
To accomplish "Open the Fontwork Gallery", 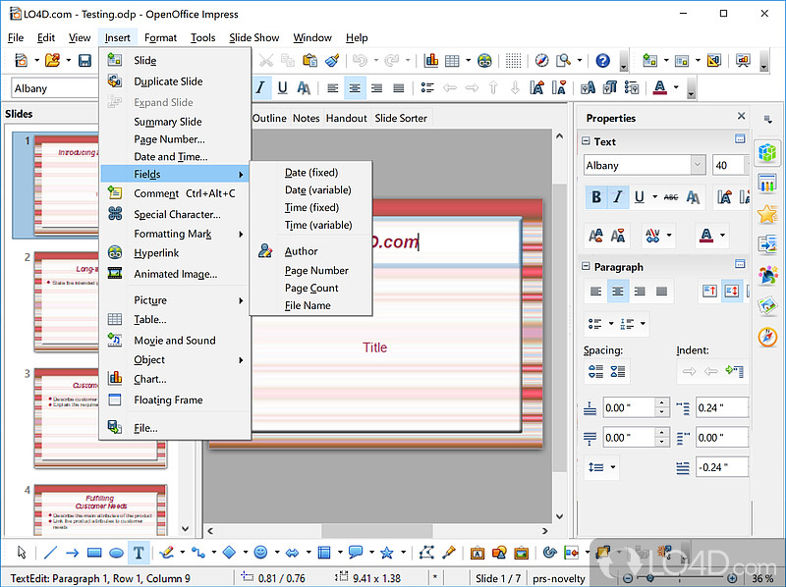I will pyautogui.click(x=477, y=553).
